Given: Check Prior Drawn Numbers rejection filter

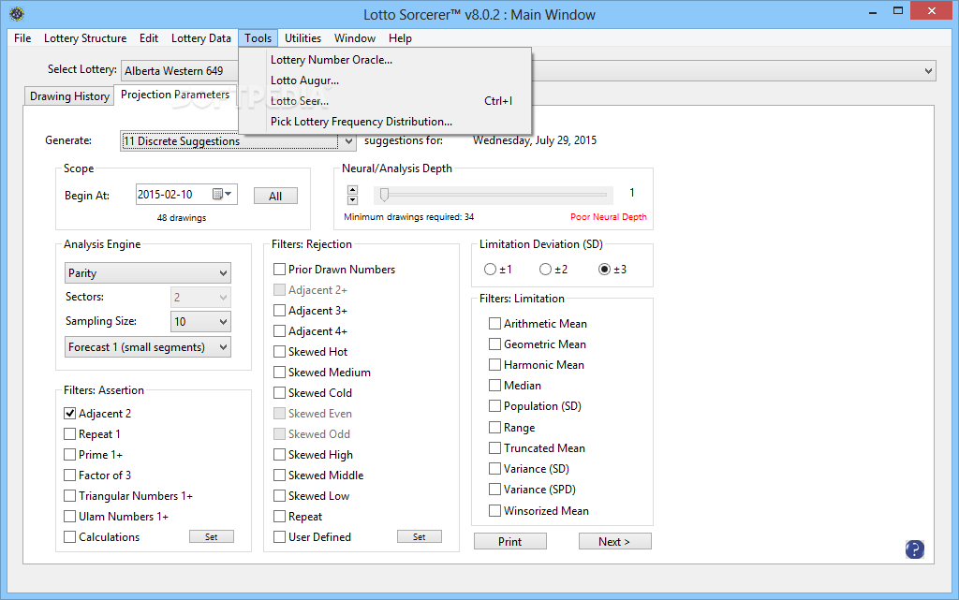Looking at the screenshot, I should coord(279,270).
